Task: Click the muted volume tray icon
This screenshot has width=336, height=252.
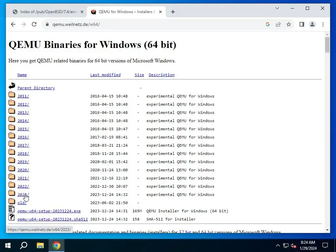Action: click(294, 245)
